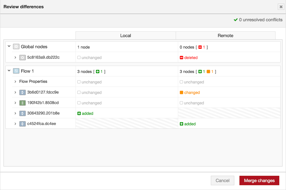Screen dimensions: 286x190
Task: Toggle Local unchanged checkbox for 5c8163a9.db222c
Action: (x=79, y=57)
